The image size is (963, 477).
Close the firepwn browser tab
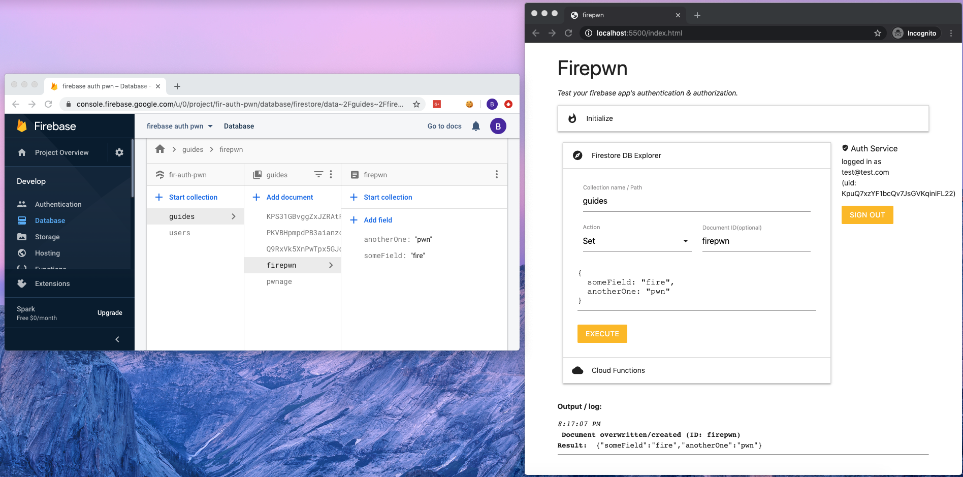(x=678, y=15)
